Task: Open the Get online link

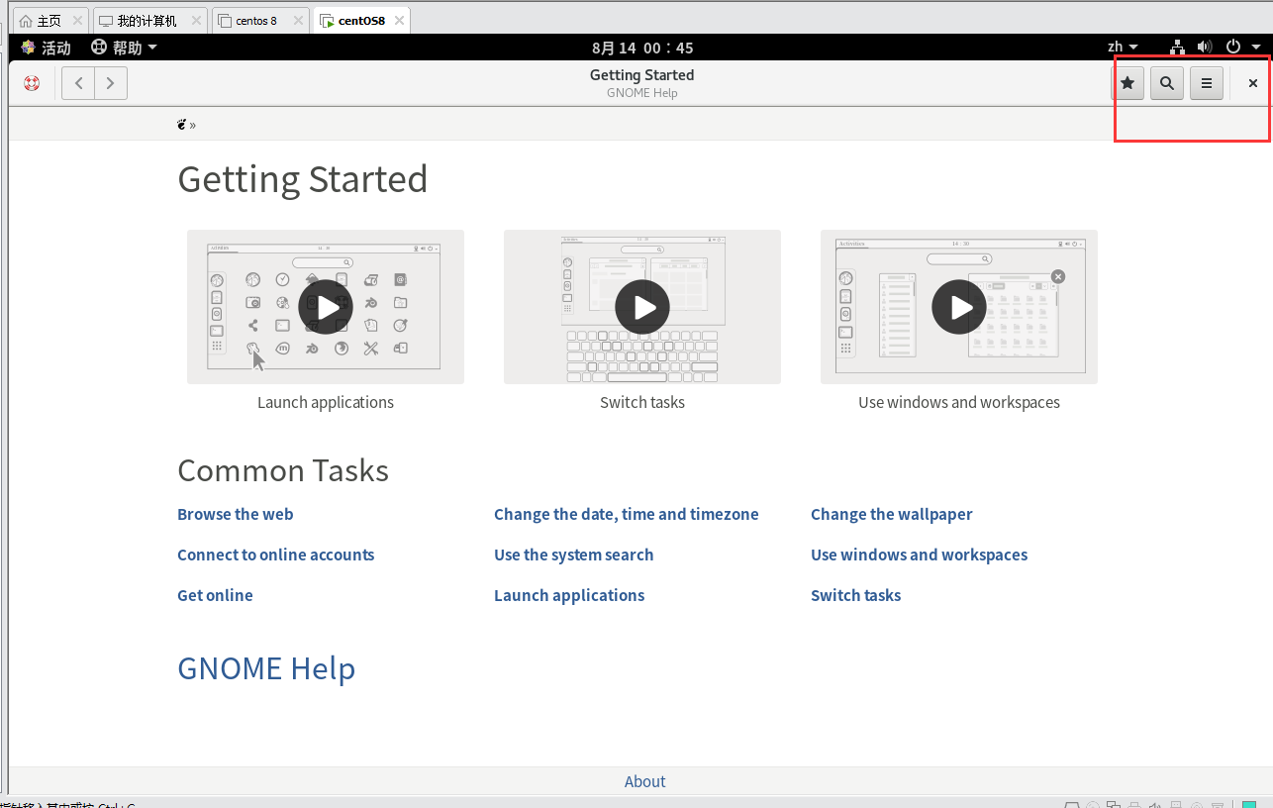Action: coord(215,595)
